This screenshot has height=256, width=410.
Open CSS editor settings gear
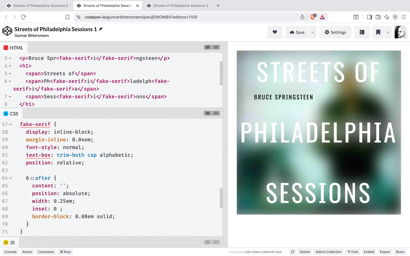(x=208, y=113)
